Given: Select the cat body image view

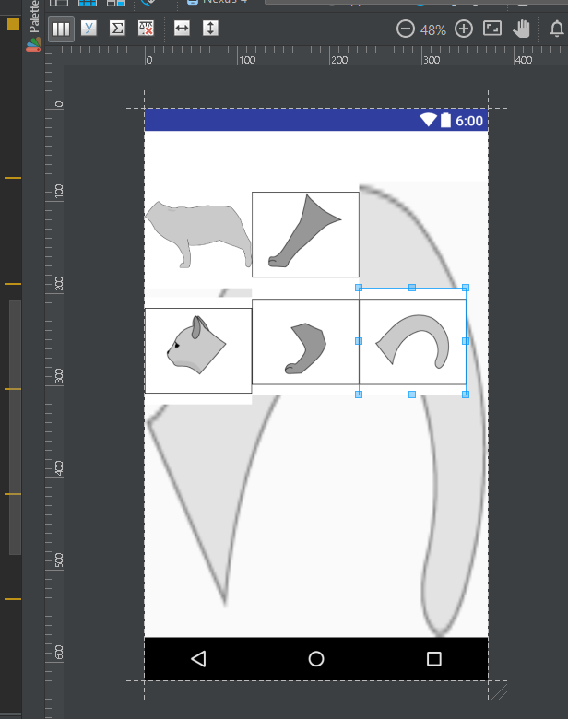Looking at the screenshot, I should tap(198, 234).
